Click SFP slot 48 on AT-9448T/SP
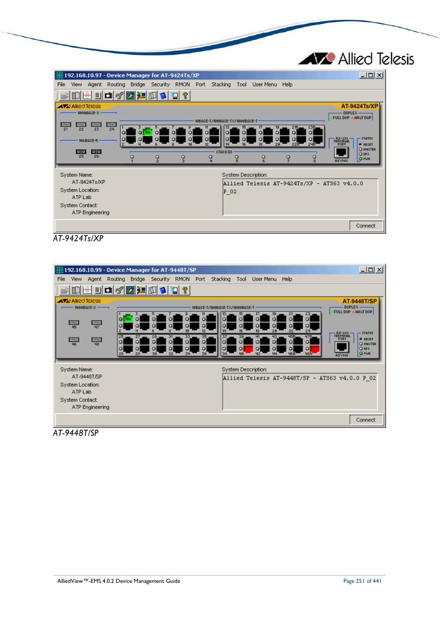Viewport: 440px width, 623px height. tap(96, 339)
